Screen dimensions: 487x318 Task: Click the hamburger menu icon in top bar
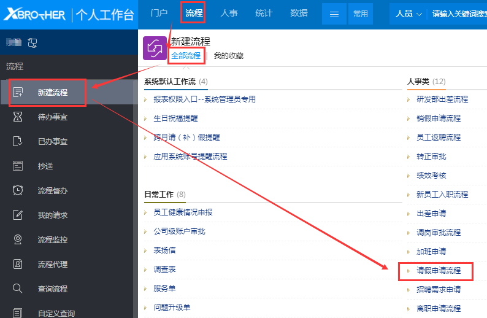334,14
